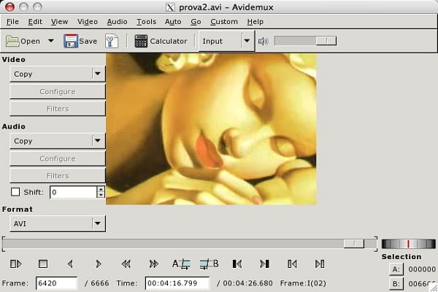The image size is (438, 292).
Task: Jump to previous keyframe
Action: pos(126,264)
